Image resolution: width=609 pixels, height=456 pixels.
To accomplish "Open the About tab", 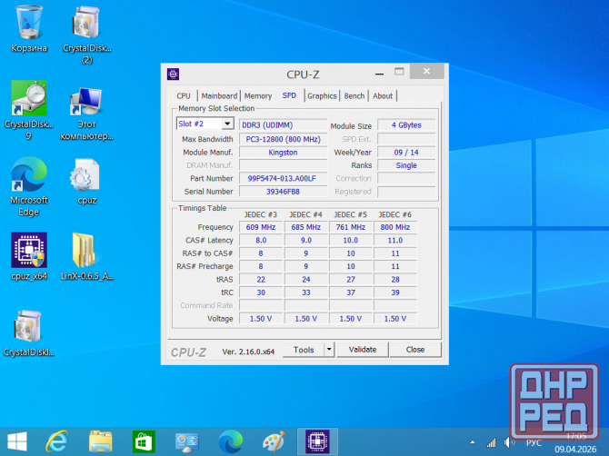I will tap(383, 96).
